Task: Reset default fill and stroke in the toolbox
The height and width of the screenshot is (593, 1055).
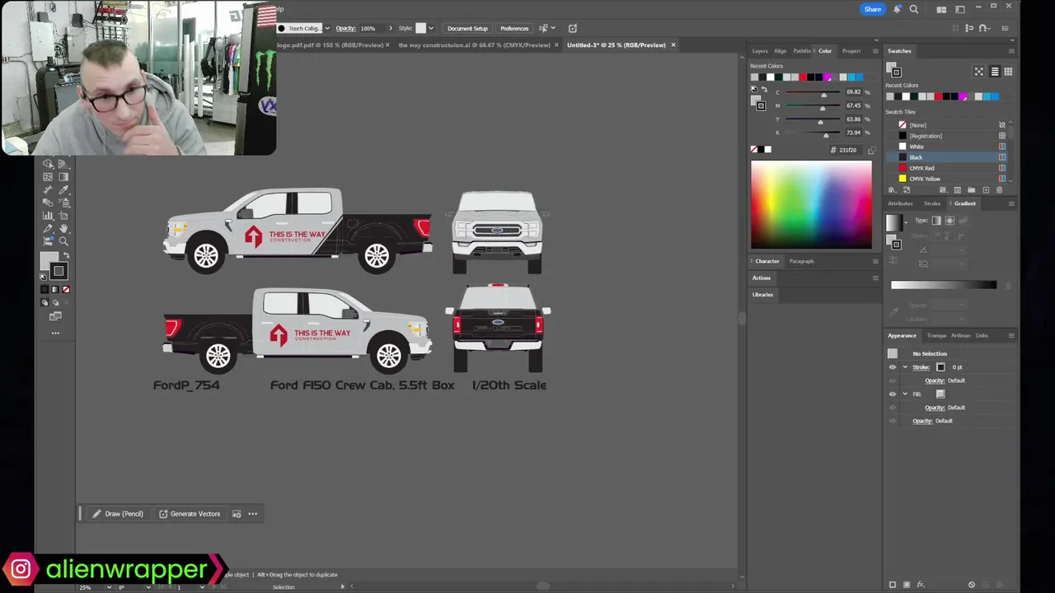Action: tap(43, 277)
